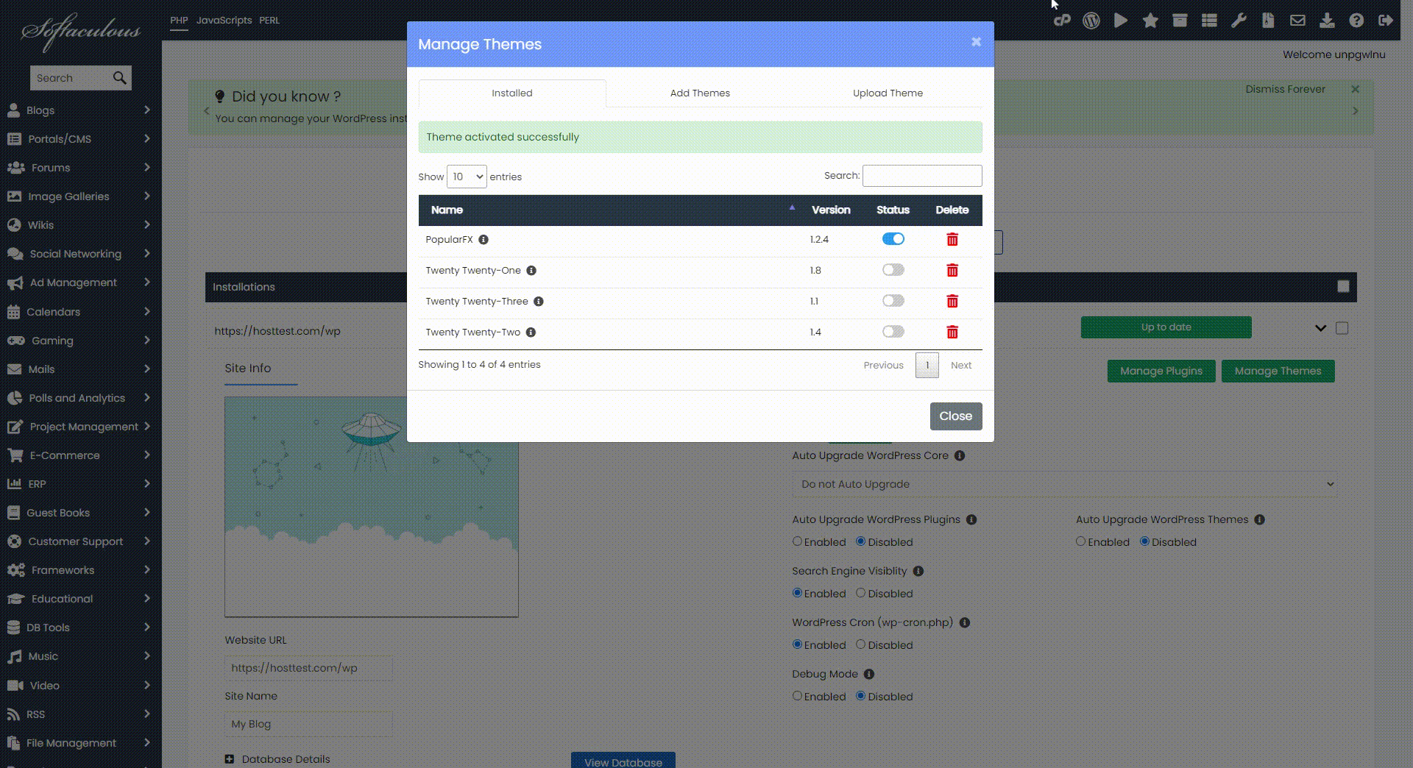Show info for PopularFX theme
This screenshot has width=1413, height=768.
[x=484, y=240]
